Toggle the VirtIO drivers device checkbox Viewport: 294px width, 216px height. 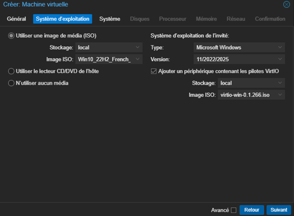(x=154, y=71)
